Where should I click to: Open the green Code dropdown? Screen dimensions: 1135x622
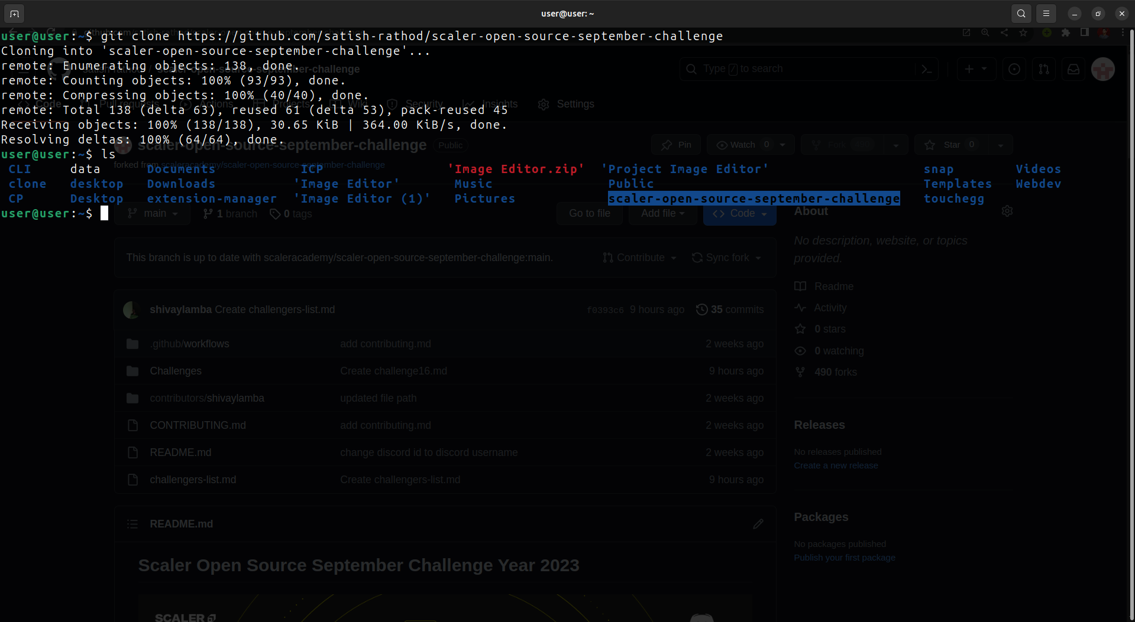pos(739,213)
